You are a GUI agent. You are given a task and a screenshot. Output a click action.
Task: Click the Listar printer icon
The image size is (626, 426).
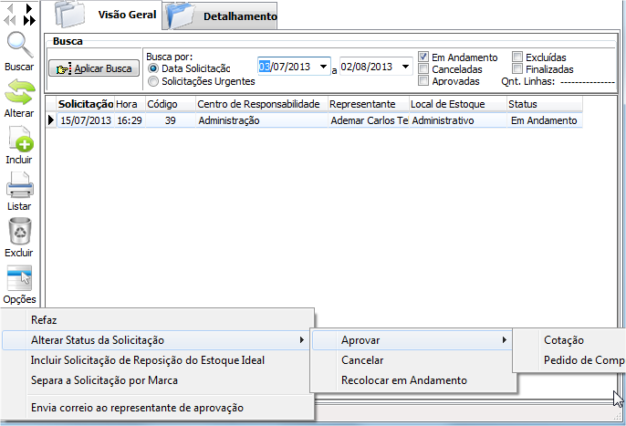tap(19, 186)
